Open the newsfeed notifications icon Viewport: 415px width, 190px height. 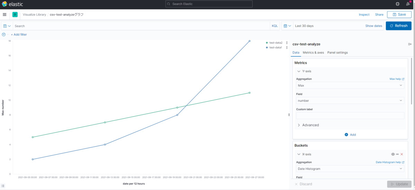point(408,4)
